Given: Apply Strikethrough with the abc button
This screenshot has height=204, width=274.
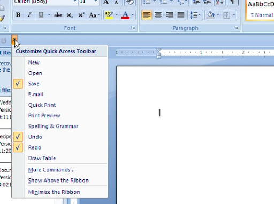Looking at the screenshot, I should tap(58, 15).
